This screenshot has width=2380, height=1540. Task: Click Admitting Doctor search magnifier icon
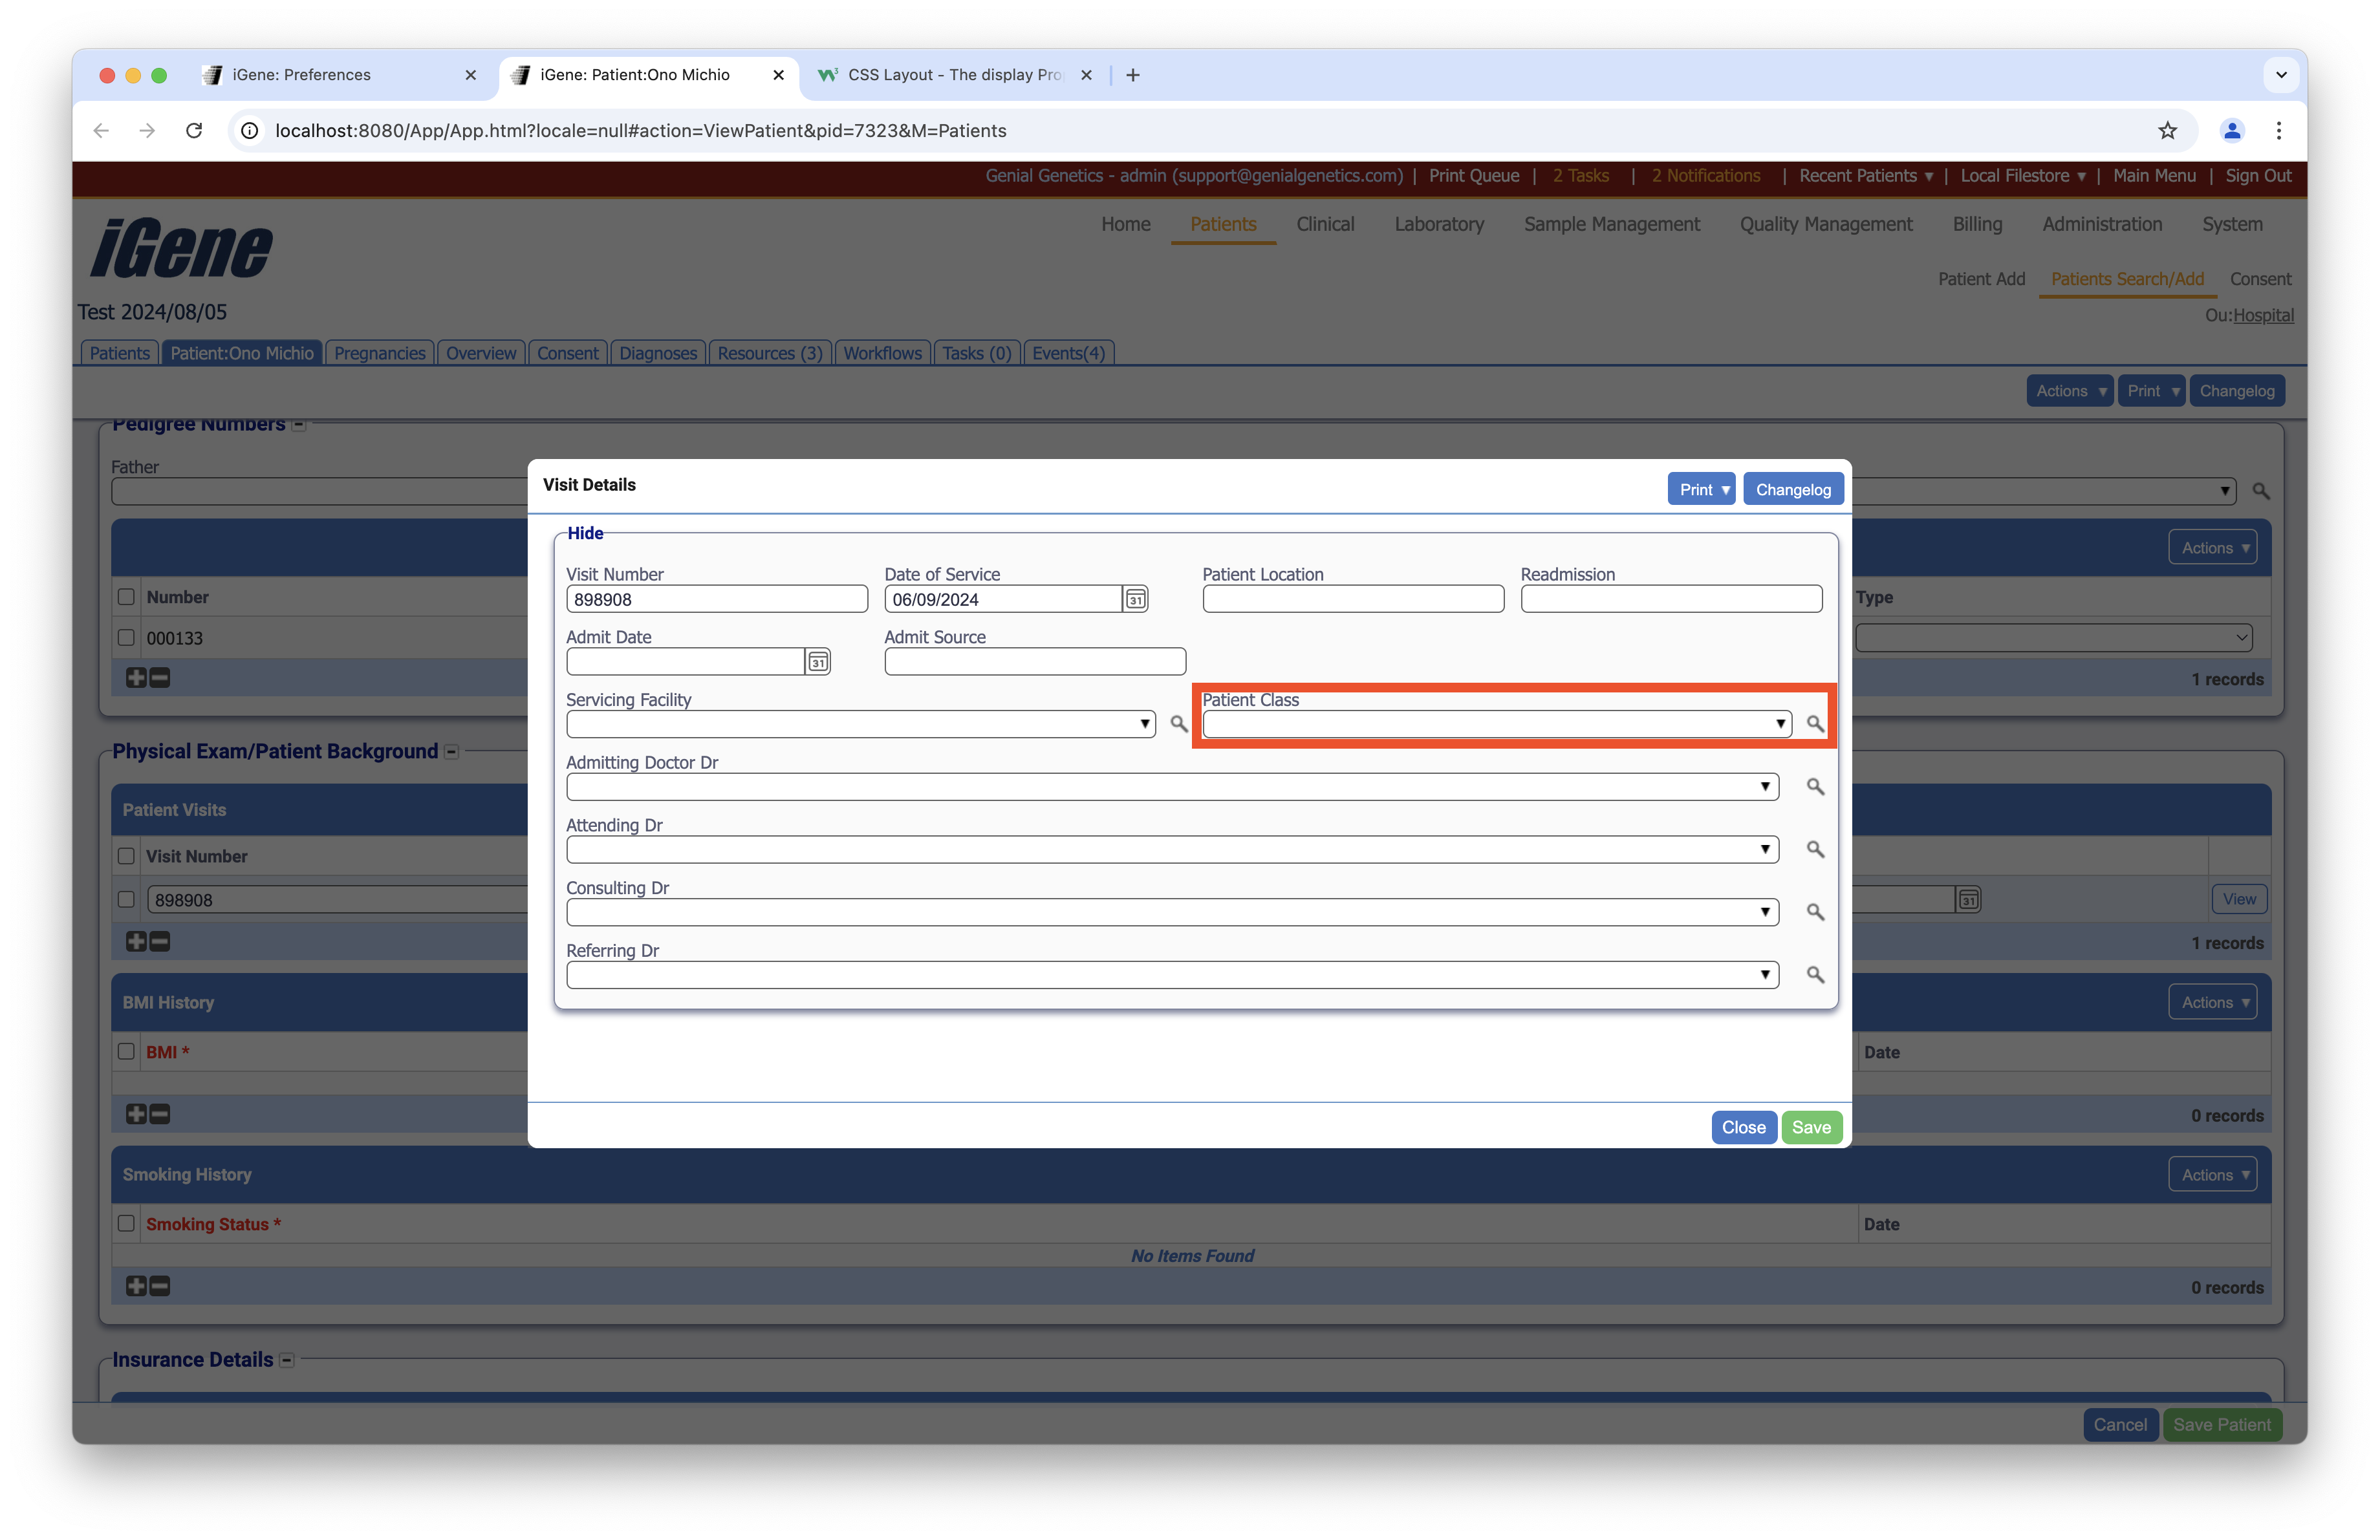click(1814, 787)
